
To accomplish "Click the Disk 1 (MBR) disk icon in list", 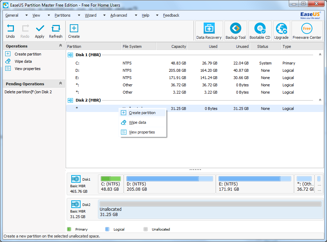I will tap(71, 55).
